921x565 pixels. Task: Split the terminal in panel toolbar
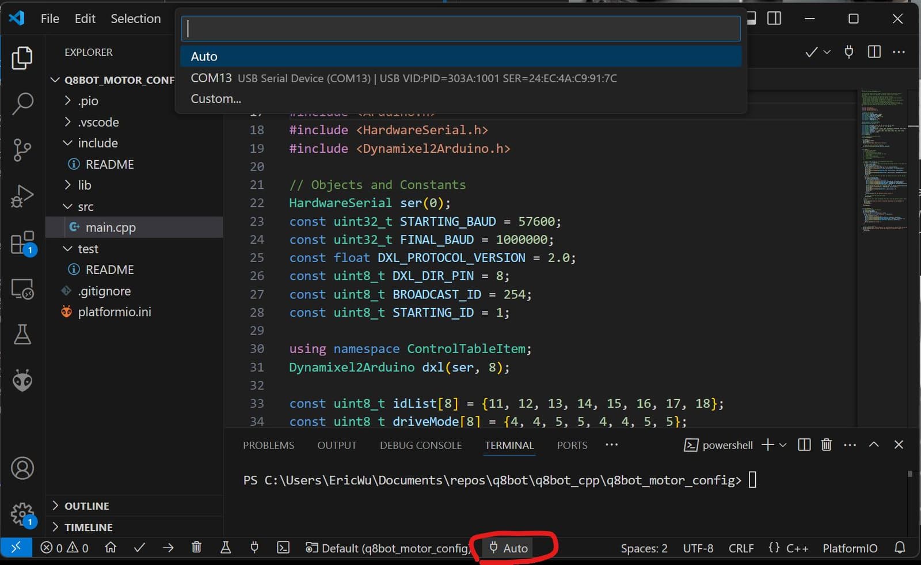coord(804,445)
